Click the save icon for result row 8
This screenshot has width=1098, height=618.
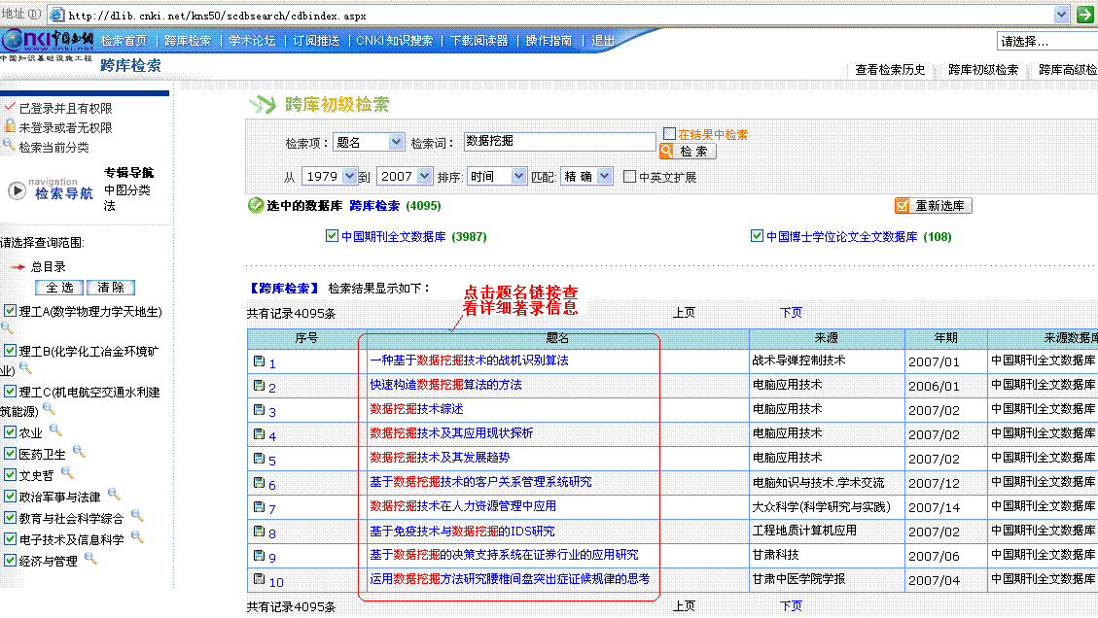(259, 532)
